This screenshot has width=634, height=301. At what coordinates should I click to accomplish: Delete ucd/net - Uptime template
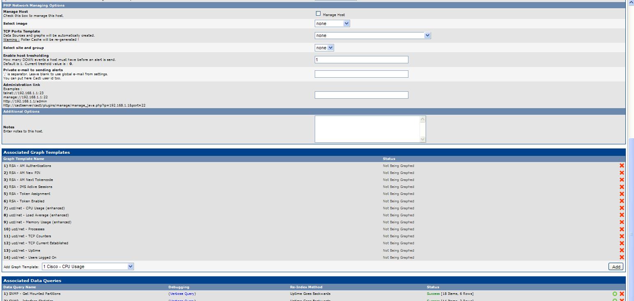point(622,250)
